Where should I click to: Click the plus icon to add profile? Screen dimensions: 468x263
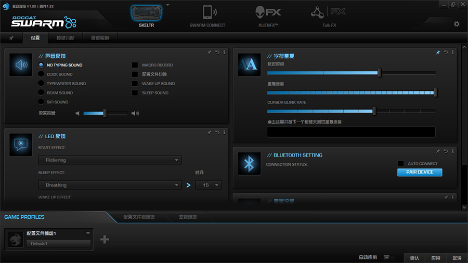point(105,239)
